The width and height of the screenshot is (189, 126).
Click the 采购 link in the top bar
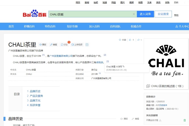tap(167, 3)
